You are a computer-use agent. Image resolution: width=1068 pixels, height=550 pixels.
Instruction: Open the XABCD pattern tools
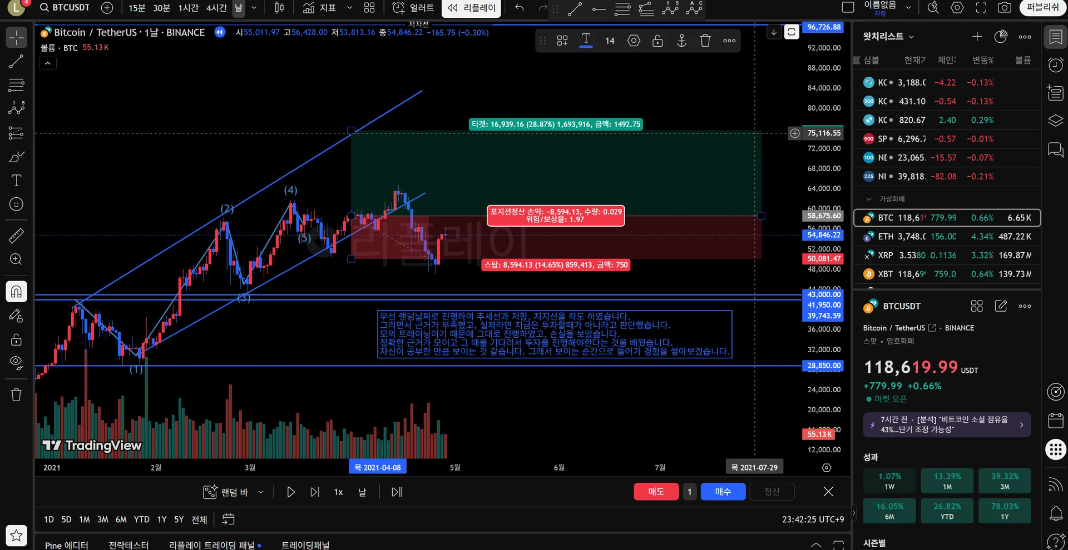coord(17,108)
